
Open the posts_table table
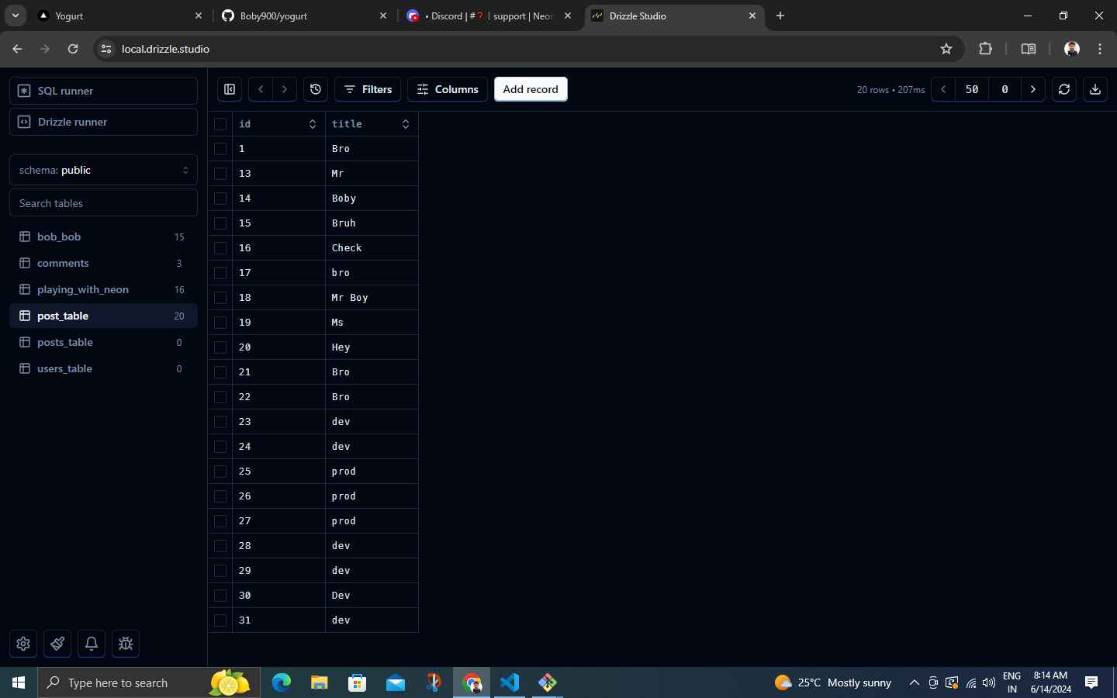(x=103, y=342)
